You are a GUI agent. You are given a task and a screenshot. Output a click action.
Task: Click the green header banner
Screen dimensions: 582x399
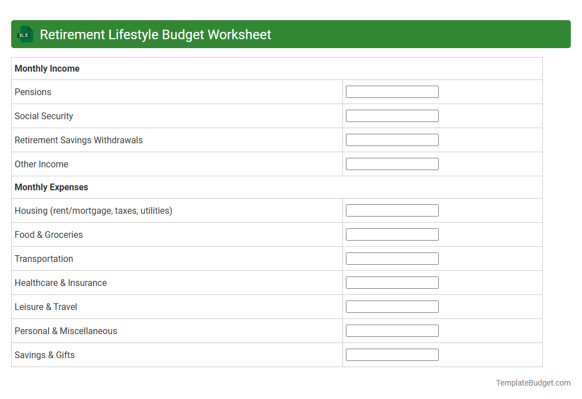291,34
